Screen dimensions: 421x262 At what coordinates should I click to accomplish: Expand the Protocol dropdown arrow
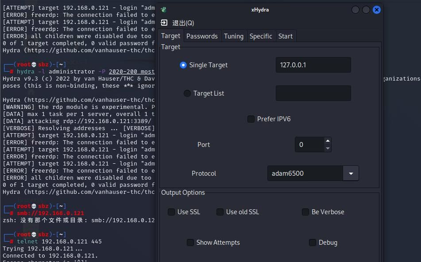pos(351,173)
